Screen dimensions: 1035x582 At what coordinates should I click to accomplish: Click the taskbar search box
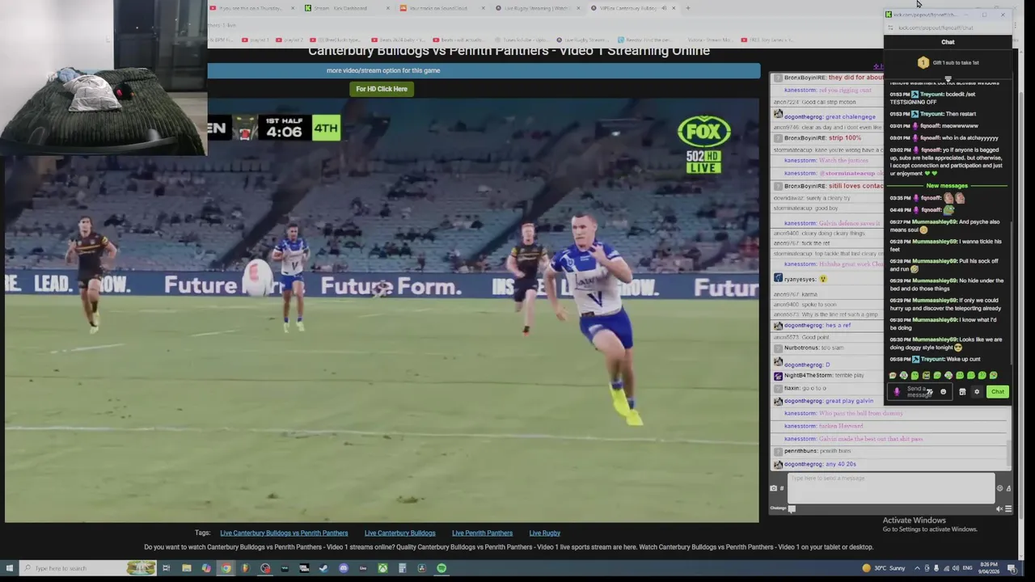tap(87, 568)
